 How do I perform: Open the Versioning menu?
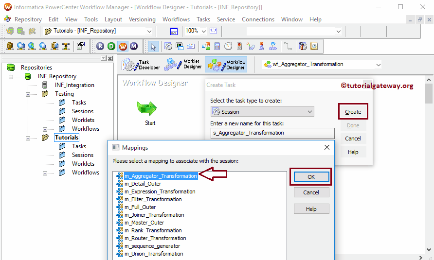(142, 19)
